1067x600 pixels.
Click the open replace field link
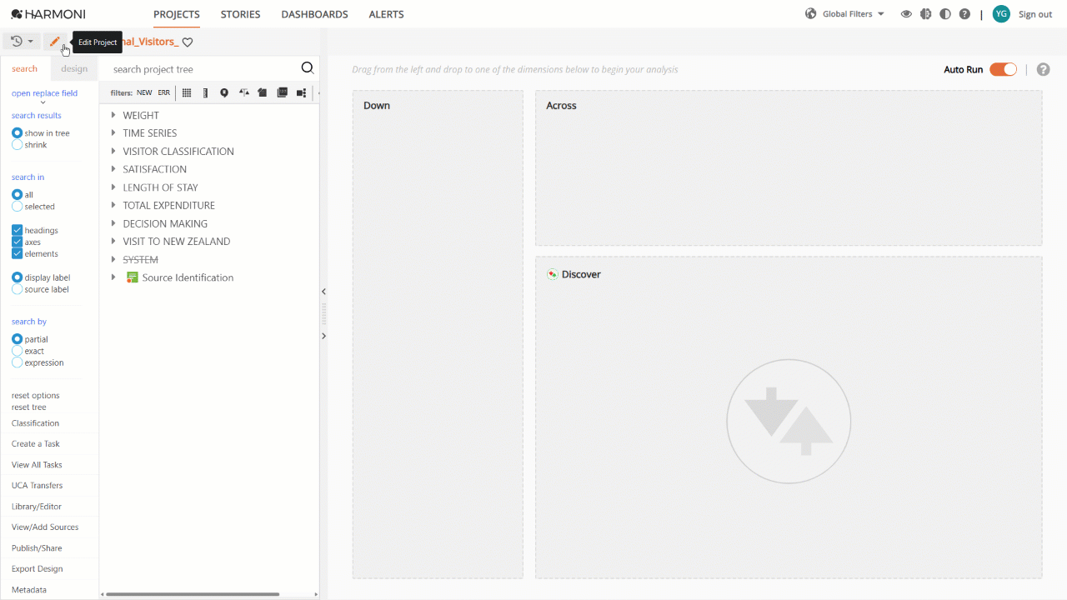(44, 93)
